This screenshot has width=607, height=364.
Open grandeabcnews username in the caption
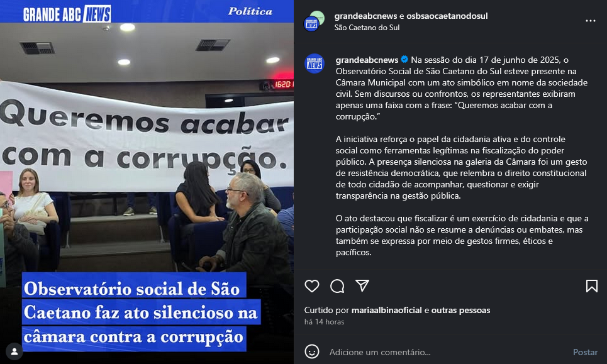click(x=367, y=60)
